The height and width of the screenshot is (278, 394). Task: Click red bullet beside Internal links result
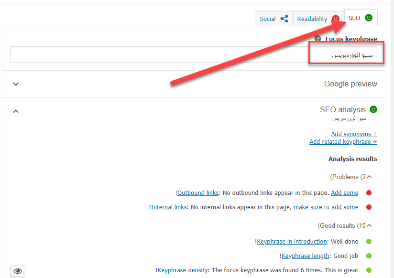click(369, 207)
